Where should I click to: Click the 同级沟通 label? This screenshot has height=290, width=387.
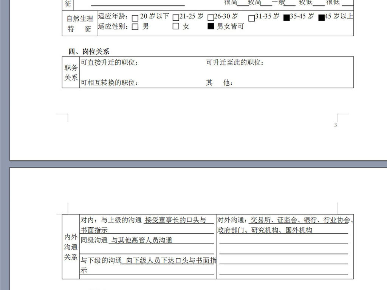click(94, 240)
